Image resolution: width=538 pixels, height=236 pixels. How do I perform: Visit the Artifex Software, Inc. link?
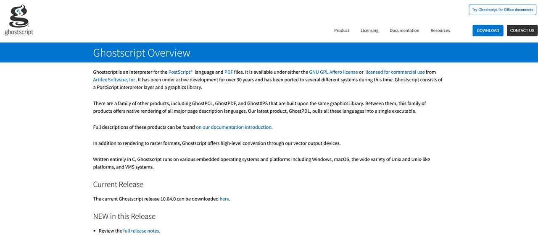[115, 80]
